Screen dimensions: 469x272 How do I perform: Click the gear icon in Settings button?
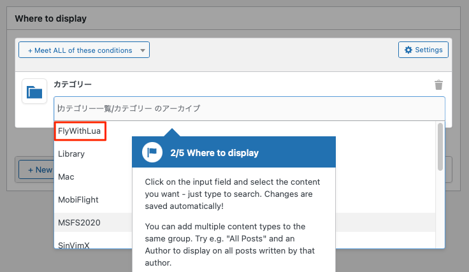[408, 50]
